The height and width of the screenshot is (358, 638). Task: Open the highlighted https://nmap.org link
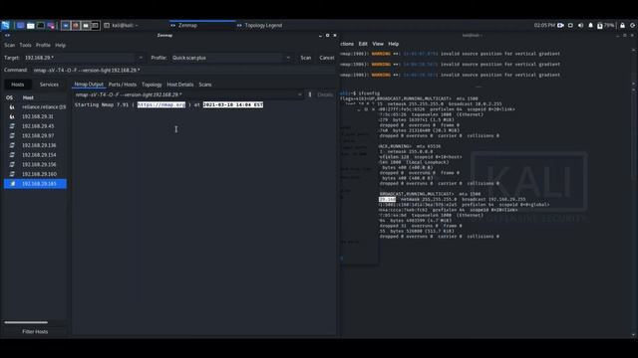[161, 104]
